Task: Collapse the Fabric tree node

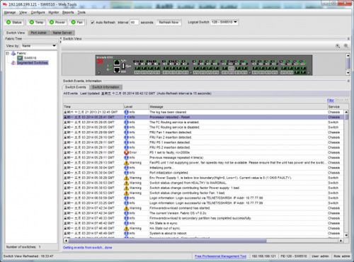Action: (x=7, y=53)
